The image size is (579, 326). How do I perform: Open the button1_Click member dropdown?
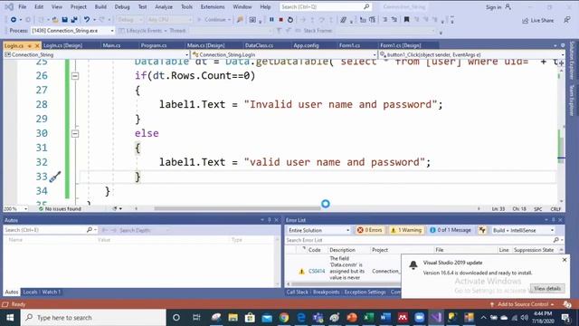pyautogui.click(x=471, y=54)
